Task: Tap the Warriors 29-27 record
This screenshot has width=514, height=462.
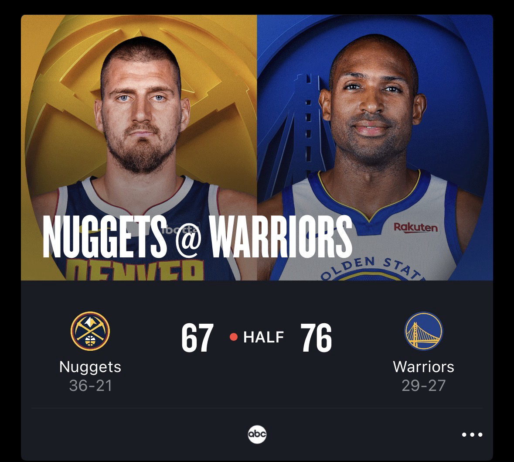Action: pyautogui.click(x=423, y=386)
